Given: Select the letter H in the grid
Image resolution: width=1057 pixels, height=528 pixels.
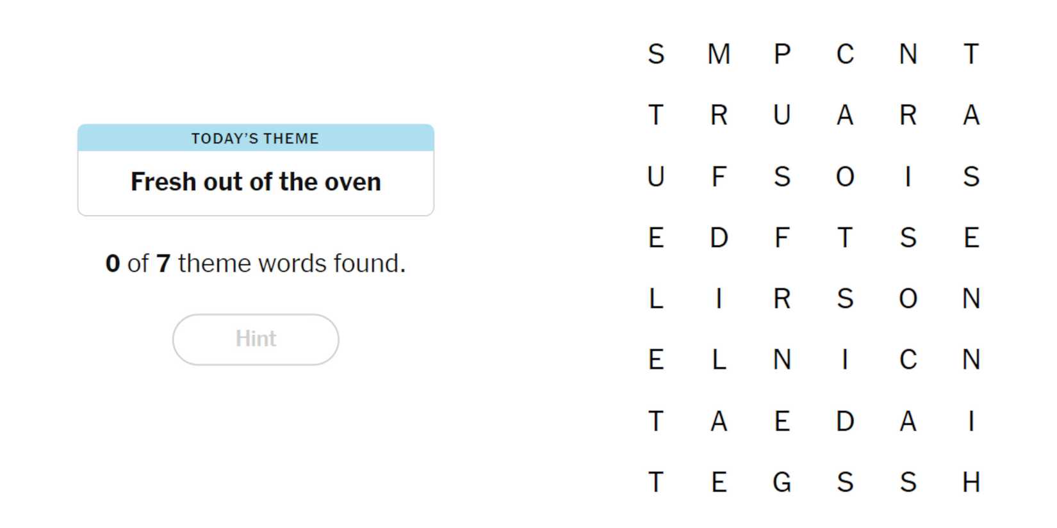Looking at the screenshot, I should tap(971, 482).
